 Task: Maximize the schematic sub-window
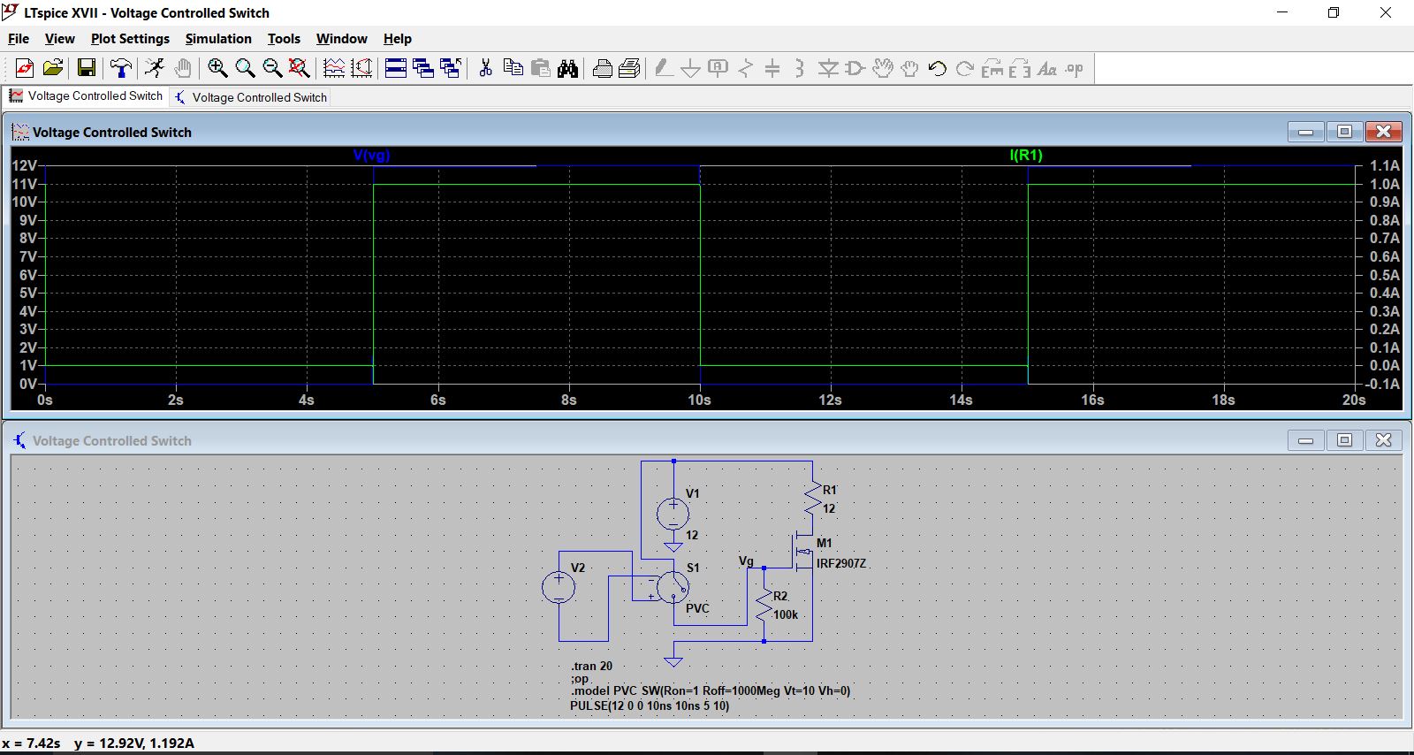[x=1345, y=439]
